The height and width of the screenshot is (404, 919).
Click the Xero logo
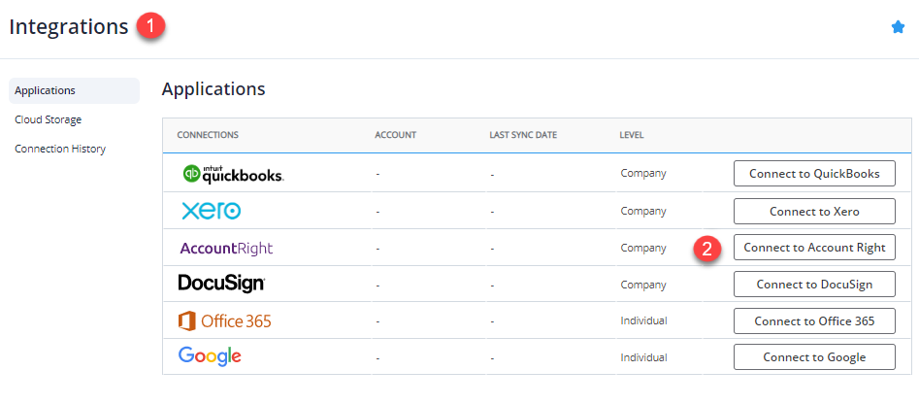coord(211,211)
